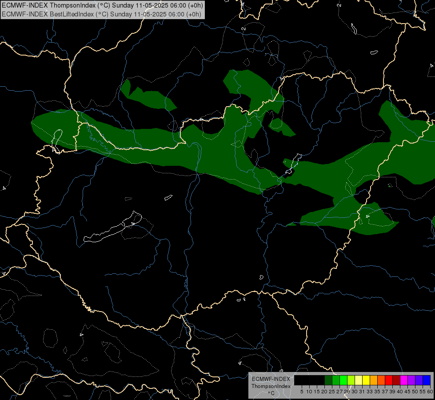The width and height of the screenshot is (435, 400).
Task: Click the legend ThompsonIndex label
Action: point(271,386)
